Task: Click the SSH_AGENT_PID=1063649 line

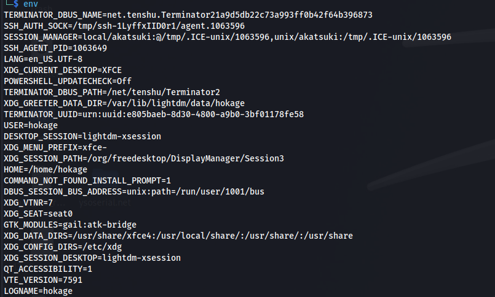Action: point(55,48)
